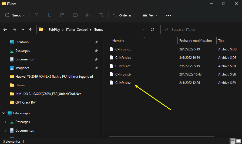This screenshot has width=242, height=144.
Task: Click the Share icon in toolbar
Action: click(x=88, y=15)
